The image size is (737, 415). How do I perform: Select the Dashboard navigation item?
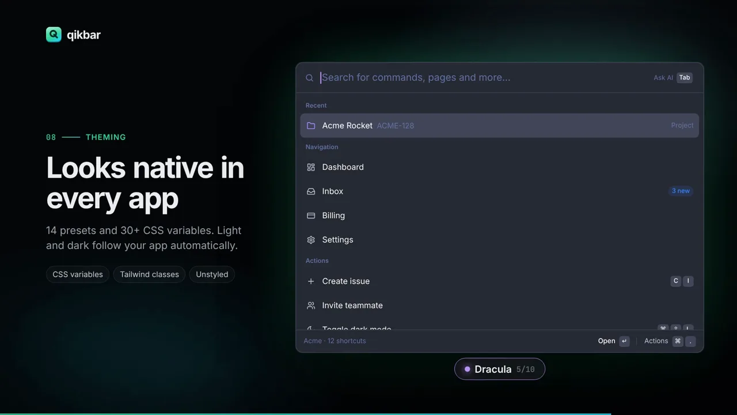pyautogui.click(x=499, y=167)
